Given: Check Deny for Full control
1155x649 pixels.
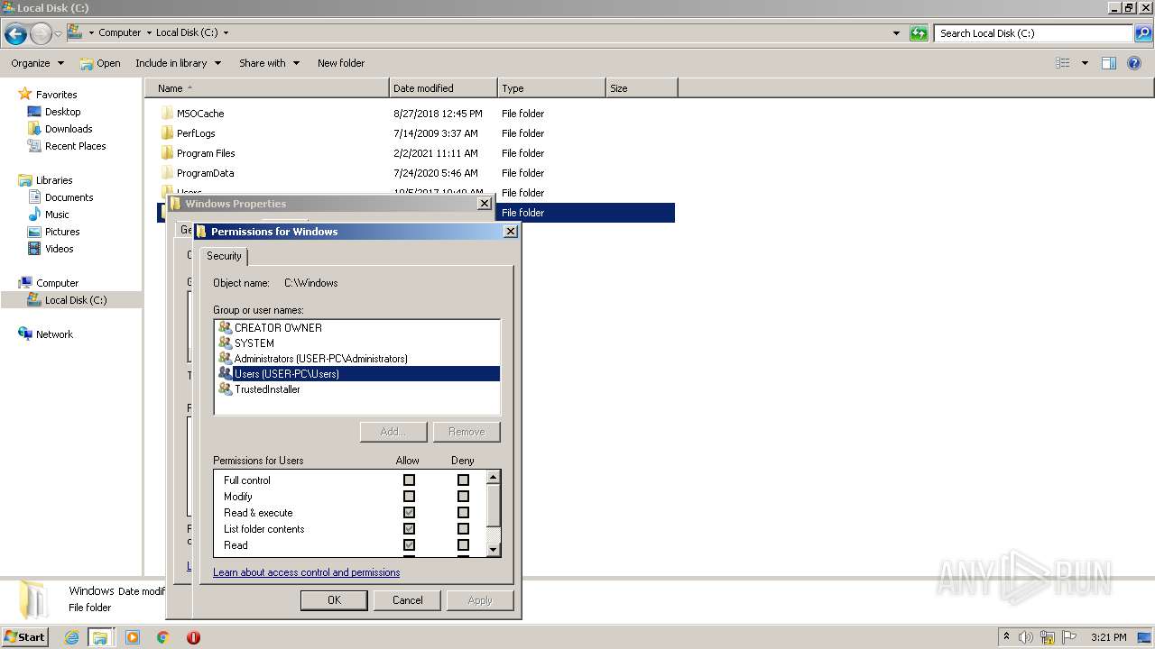Looking at the screenshot, I should (x=463, y=480).
